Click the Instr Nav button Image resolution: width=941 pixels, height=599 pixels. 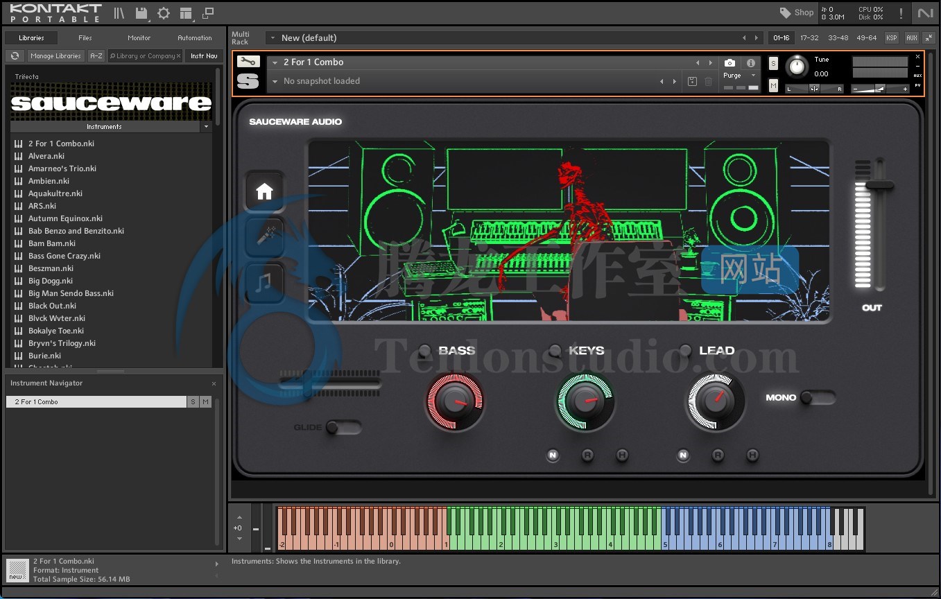tap(204, 56)
